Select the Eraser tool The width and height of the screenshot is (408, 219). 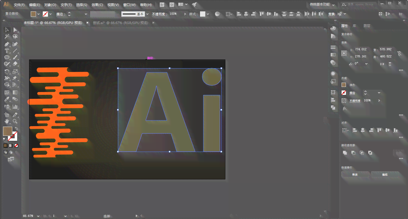coord(15,64)
